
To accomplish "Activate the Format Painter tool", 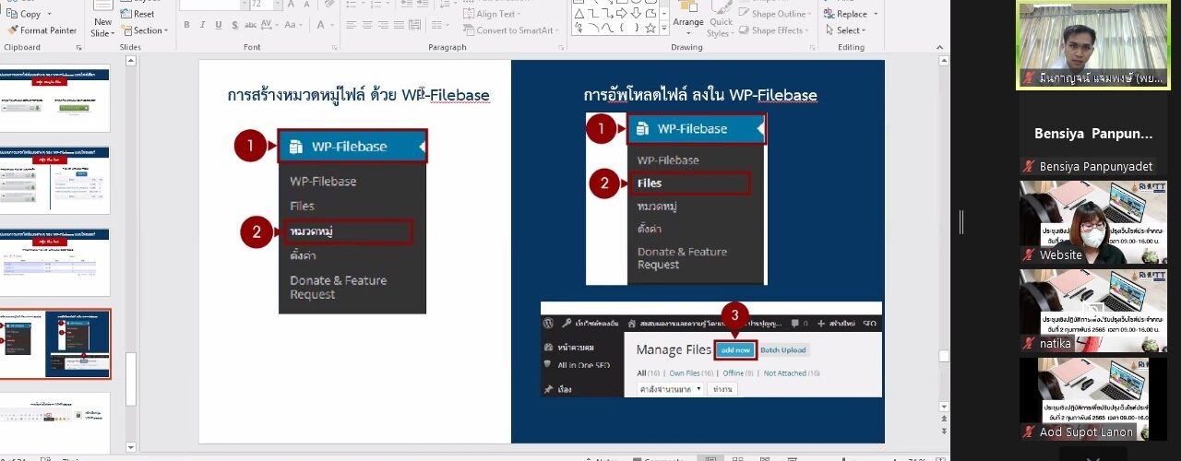I will tap(42, 30).
